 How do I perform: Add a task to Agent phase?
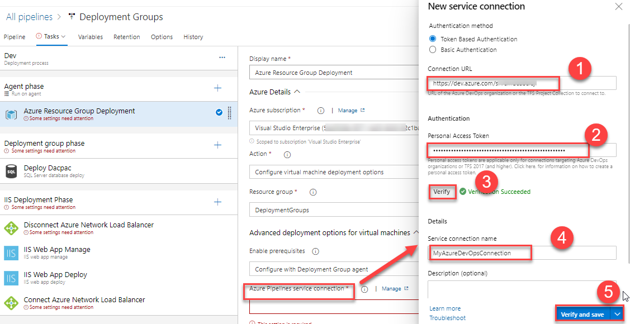(x=218, y=88)
